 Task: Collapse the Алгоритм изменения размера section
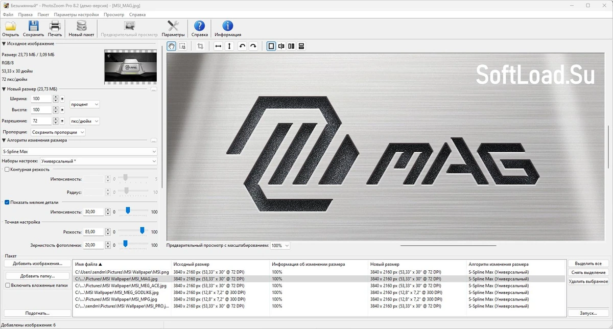pyautogui.click(x=4, y=140)
